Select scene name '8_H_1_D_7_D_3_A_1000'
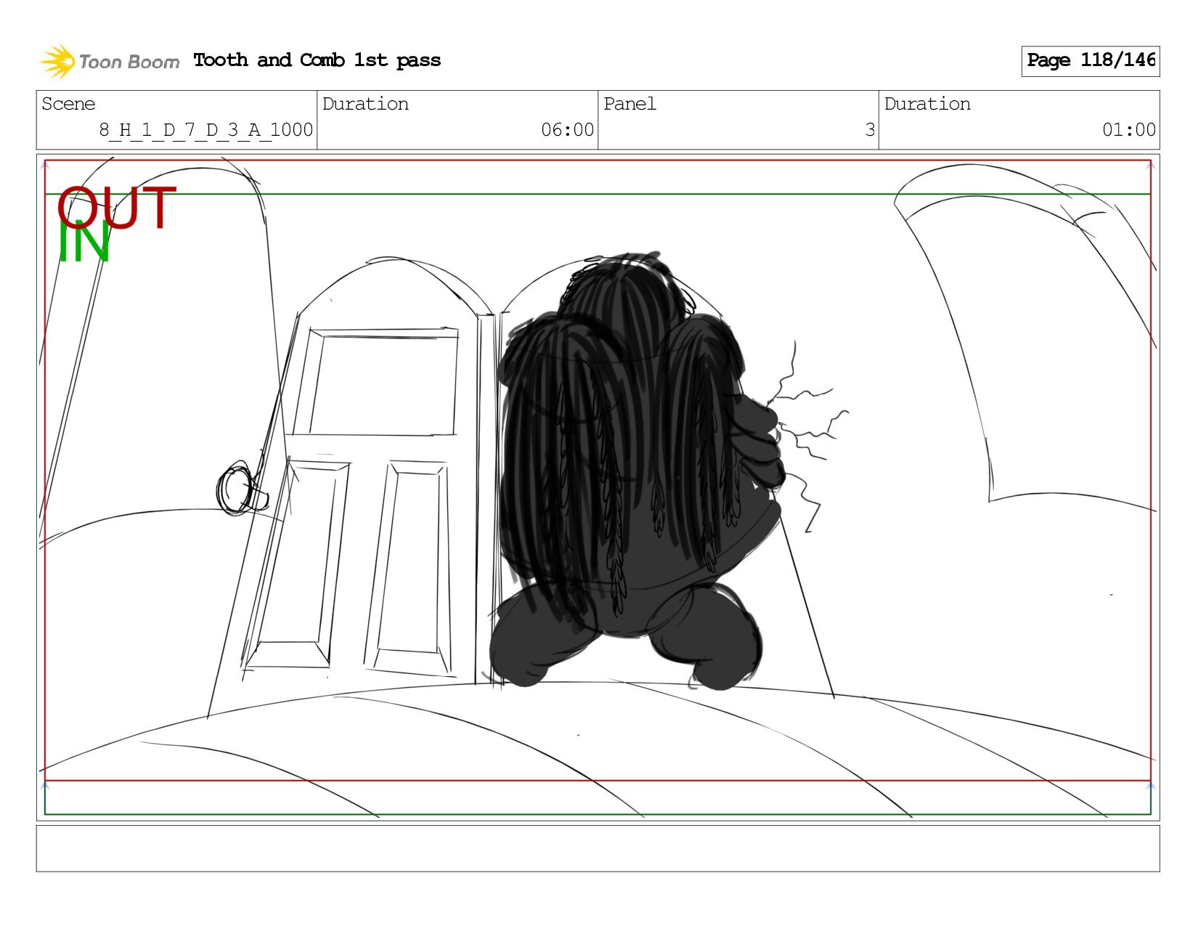Image resolution: width=1198 pixels, height=926 pixels. pos(206,130)
